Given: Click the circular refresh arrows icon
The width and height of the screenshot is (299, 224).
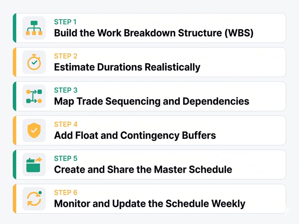Looking at the screenshot, I should click(x=34, y=199).
